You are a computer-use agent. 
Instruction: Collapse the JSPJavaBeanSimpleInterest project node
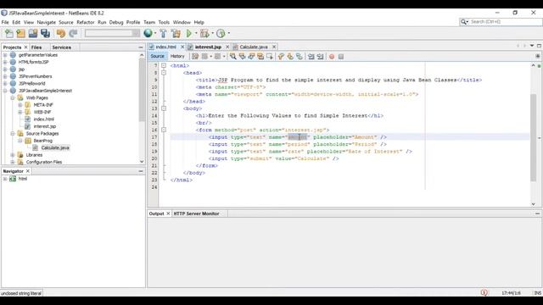5,91
